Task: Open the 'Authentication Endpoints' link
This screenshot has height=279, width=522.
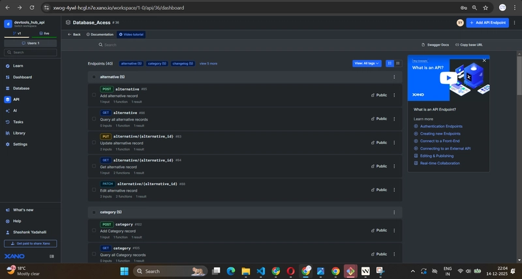Action: 441,126
